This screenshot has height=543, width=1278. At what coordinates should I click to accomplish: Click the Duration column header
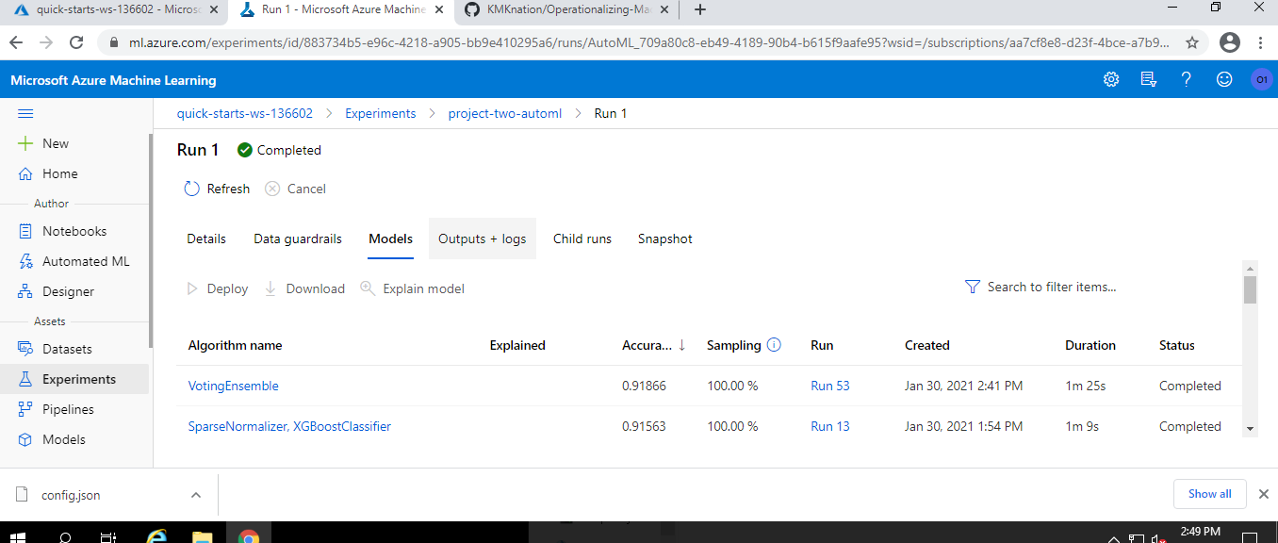pyautogui.click(x=1090, y=345)
